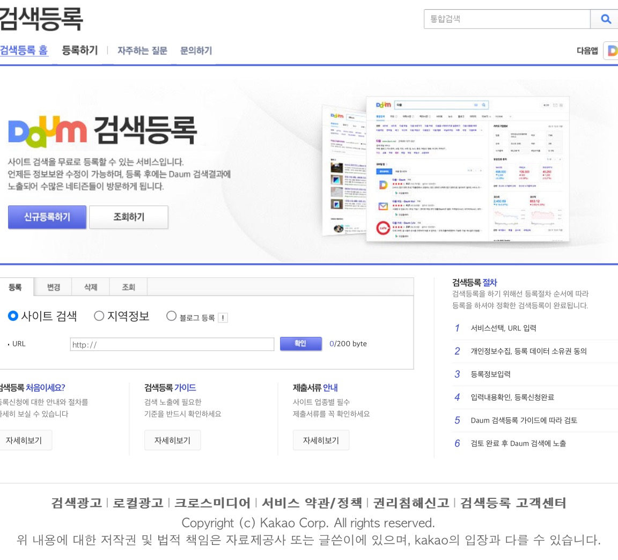Open the 서비스 약관/정책 footer link
Viewport: 618px width, 560px height.
click(x=312, y=503)
